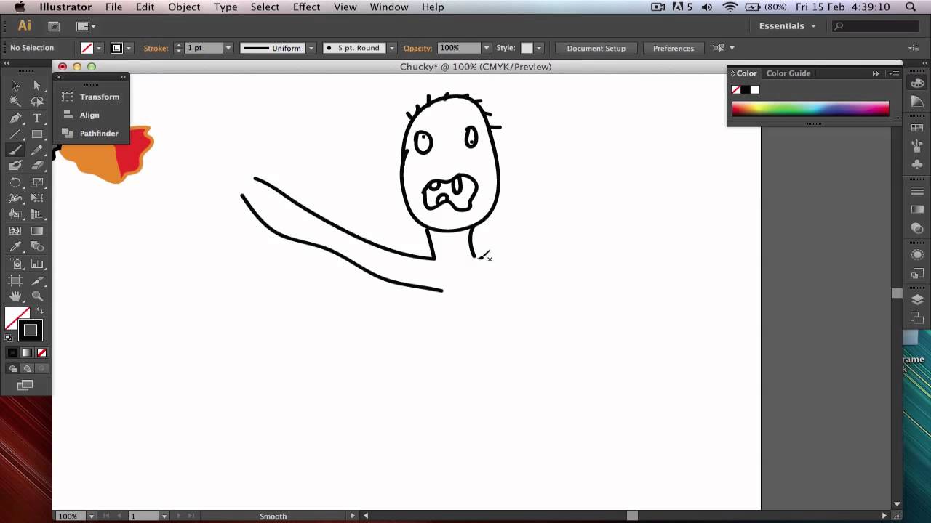
Task: Select the Scale tool
Action: [37, 182]
